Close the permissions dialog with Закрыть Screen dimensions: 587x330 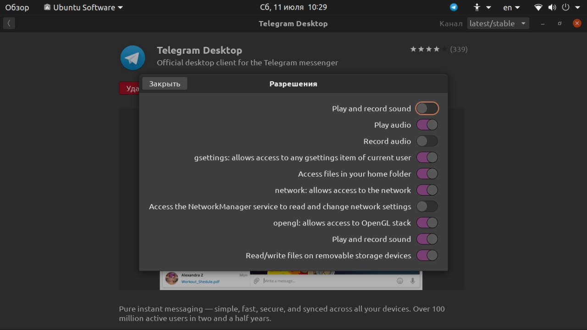tap(165, 84)
